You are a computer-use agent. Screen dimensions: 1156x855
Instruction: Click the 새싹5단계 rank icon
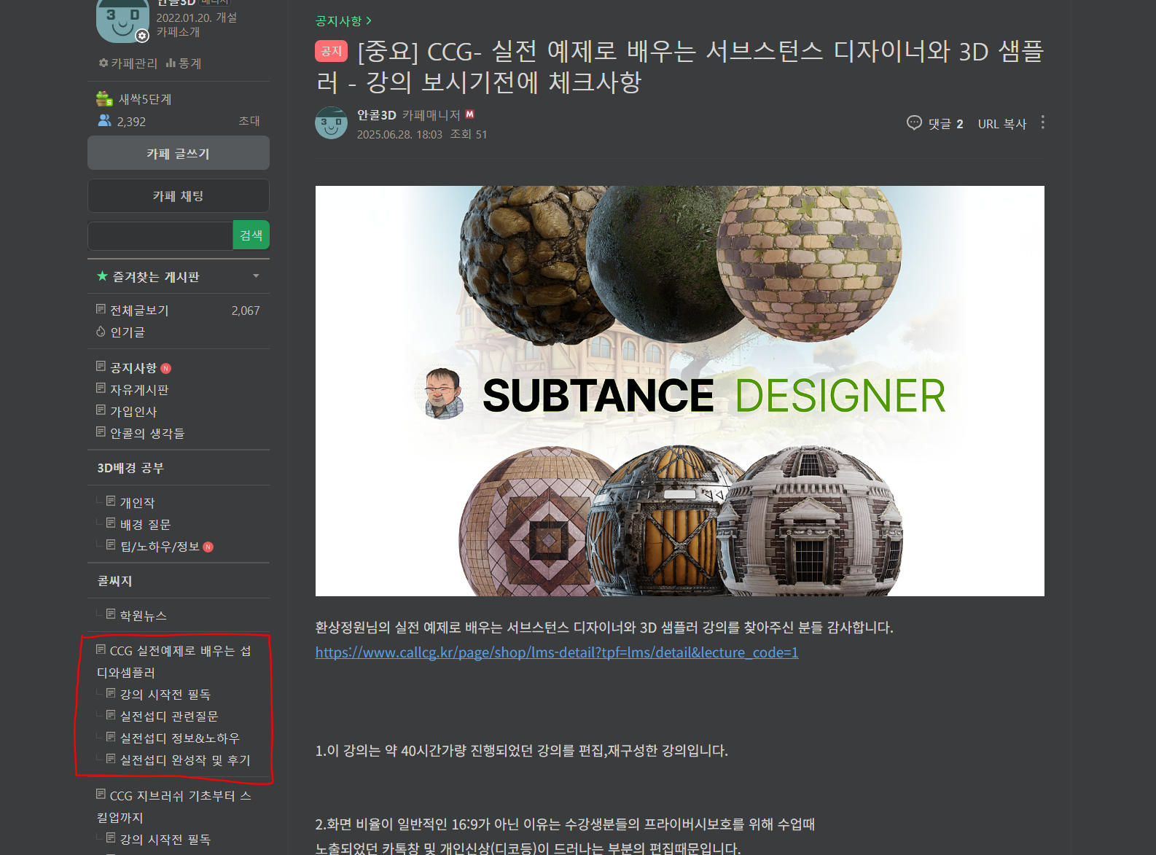pyautogui.click(x=104, y=98)
